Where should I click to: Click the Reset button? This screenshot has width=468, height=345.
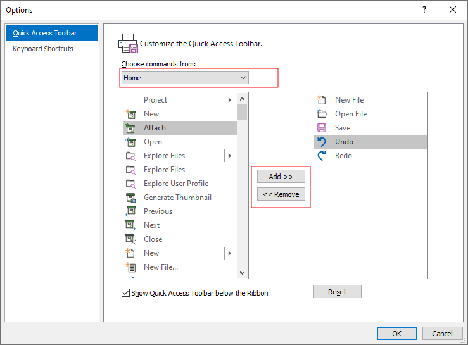(337, 292)
